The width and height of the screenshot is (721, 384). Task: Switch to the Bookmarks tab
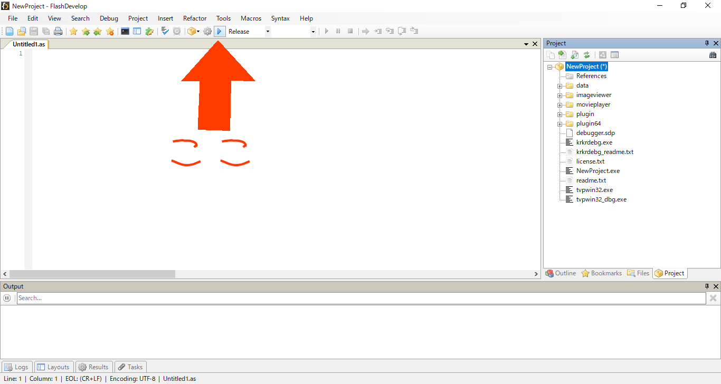(x=601, y=273)
